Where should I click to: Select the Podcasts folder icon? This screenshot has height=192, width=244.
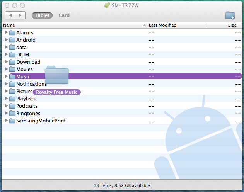pyautogui.click(x=12, y=106)
